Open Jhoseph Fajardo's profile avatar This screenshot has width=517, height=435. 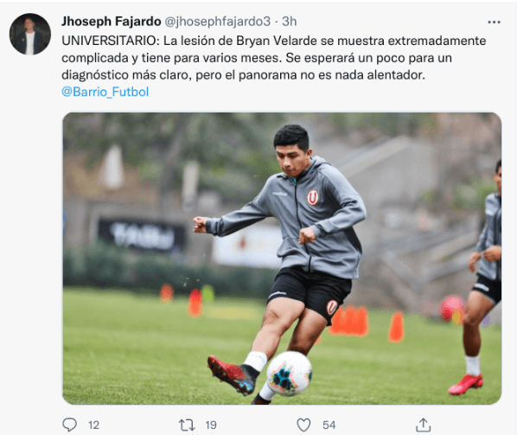coord(30,34)
